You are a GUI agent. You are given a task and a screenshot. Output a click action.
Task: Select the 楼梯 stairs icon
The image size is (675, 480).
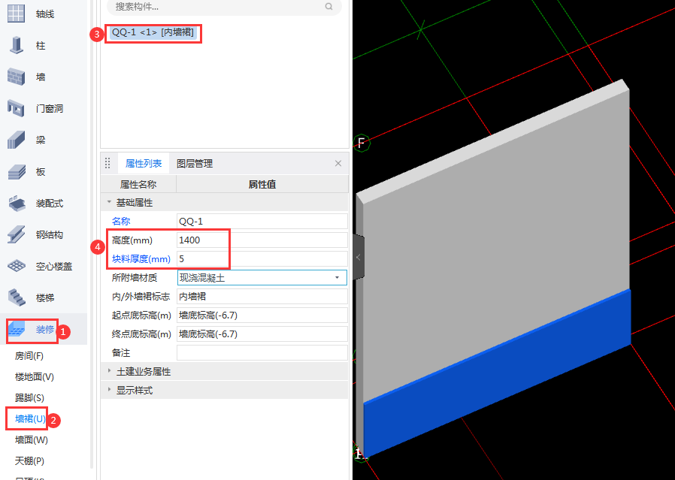(16, 297)
